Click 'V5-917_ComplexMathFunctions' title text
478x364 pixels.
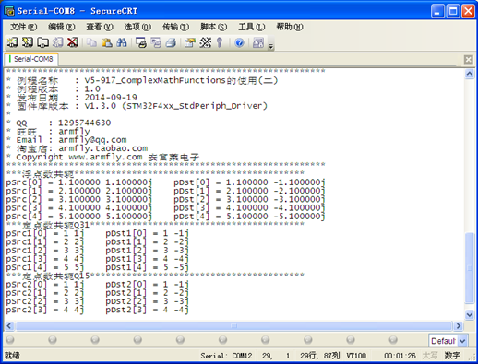155,80
